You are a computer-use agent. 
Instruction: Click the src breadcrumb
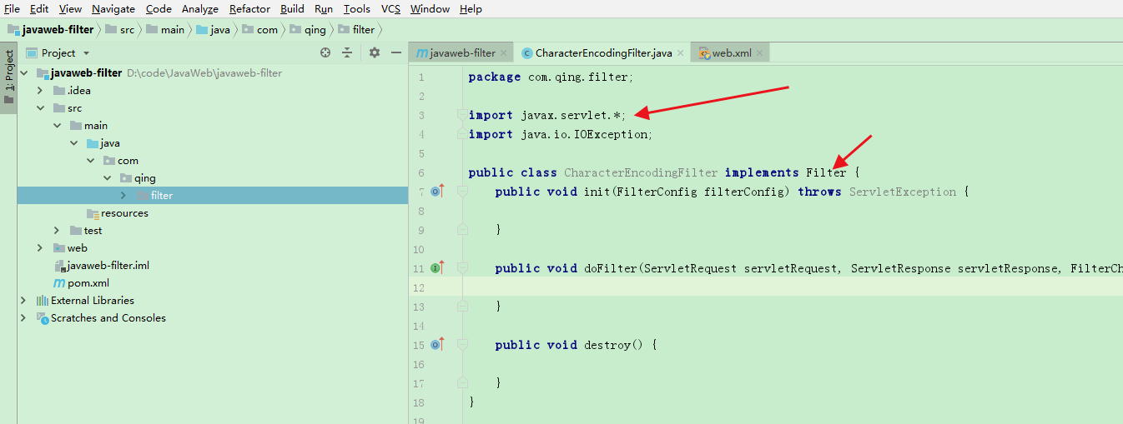119,29
